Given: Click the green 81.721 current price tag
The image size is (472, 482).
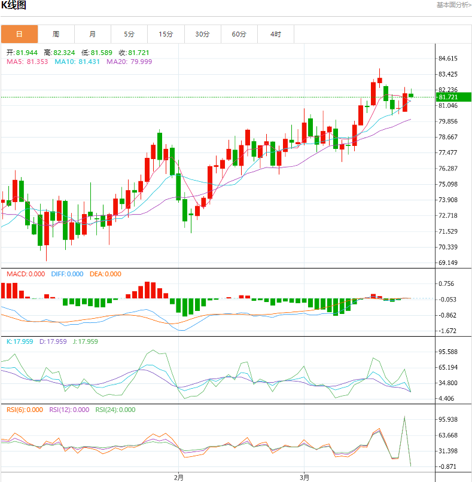Looking at the screenshot, I should (x=453, y=97).
